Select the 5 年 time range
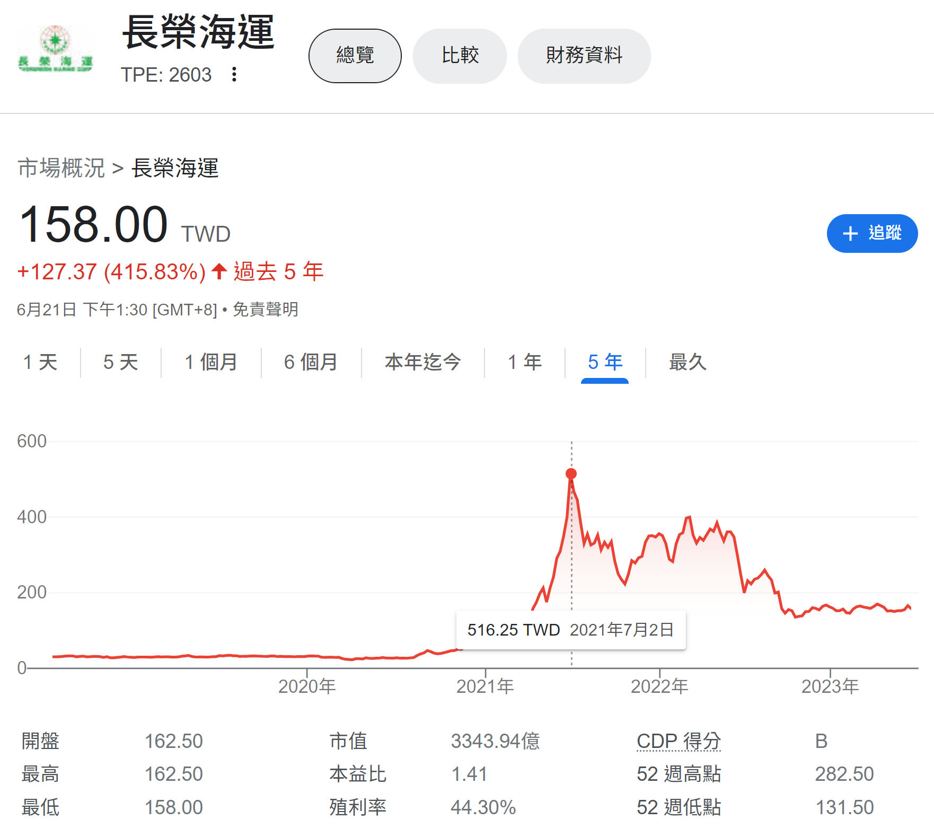 point(605,363)
